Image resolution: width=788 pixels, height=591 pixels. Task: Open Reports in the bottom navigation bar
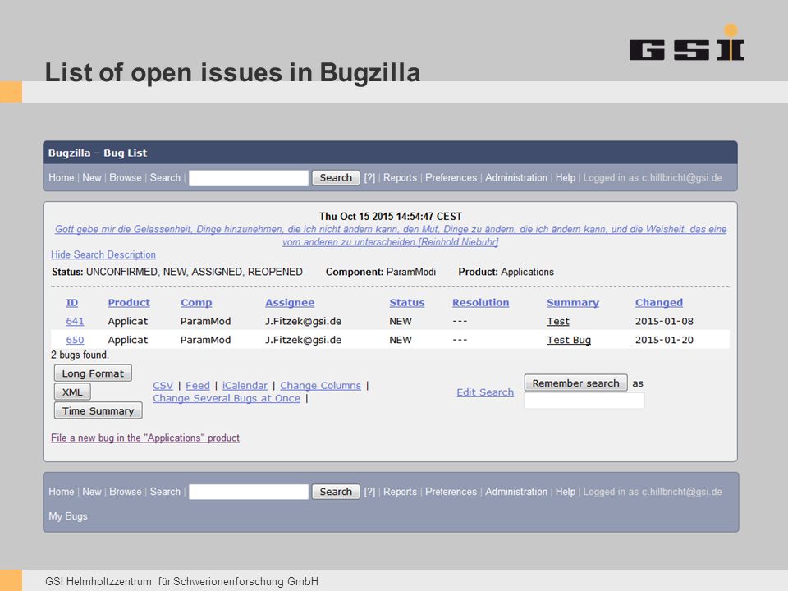[x=400, y=492]
